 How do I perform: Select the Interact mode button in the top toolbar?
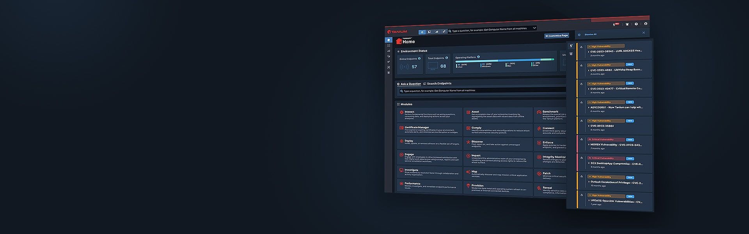click(x=422, y=32)
